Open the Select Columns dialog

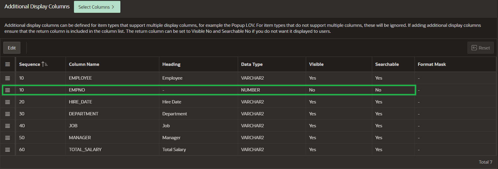(97, 7)
